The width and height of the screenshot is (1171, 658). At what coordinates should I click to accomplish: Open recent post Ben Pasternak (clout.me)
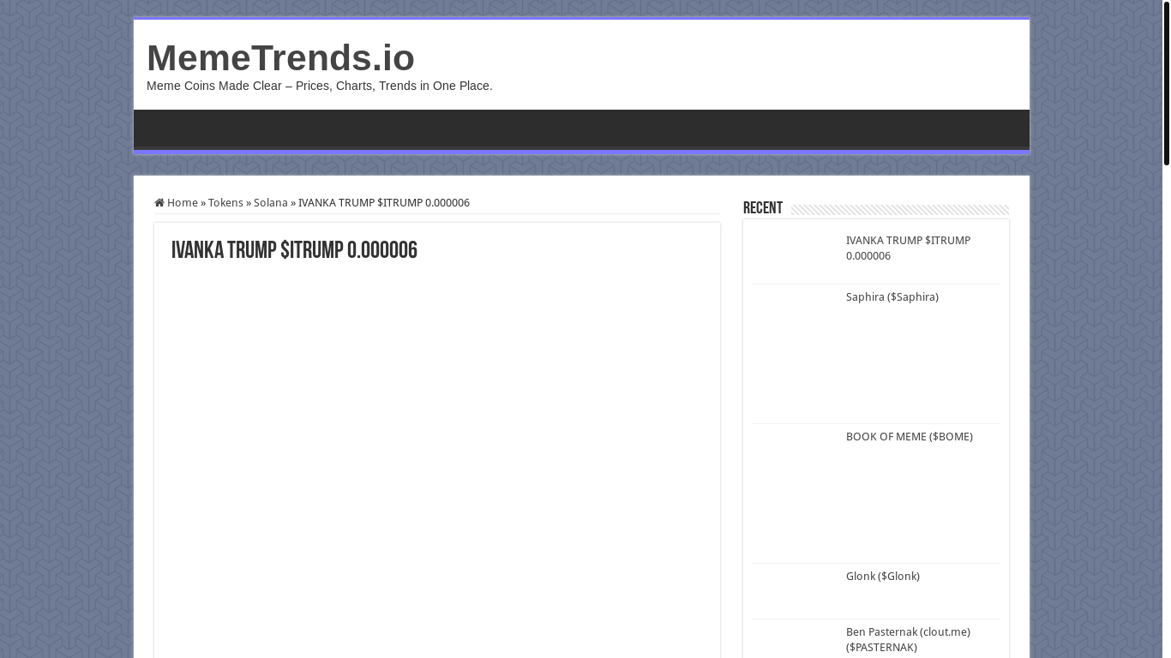[x=908, y=639]
